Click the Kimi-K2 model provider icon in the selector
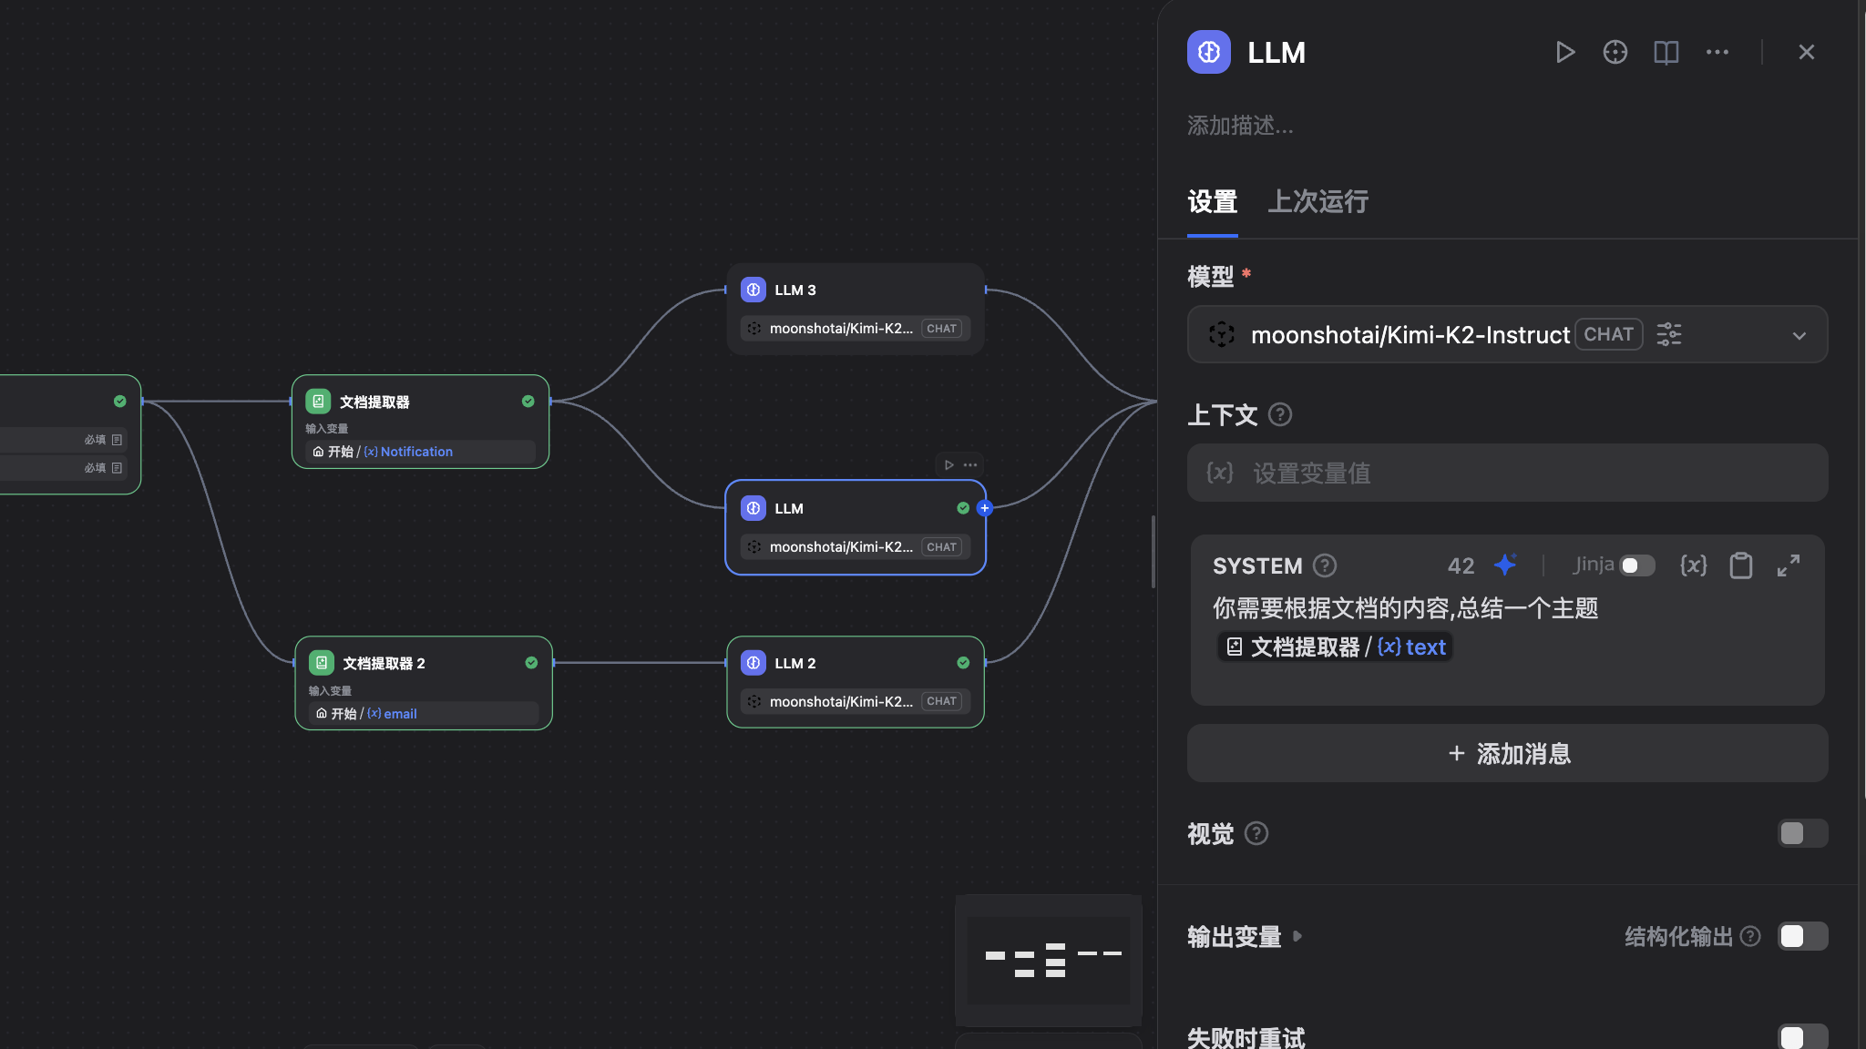The image size is (1866, 1049). pos(1221,334)
